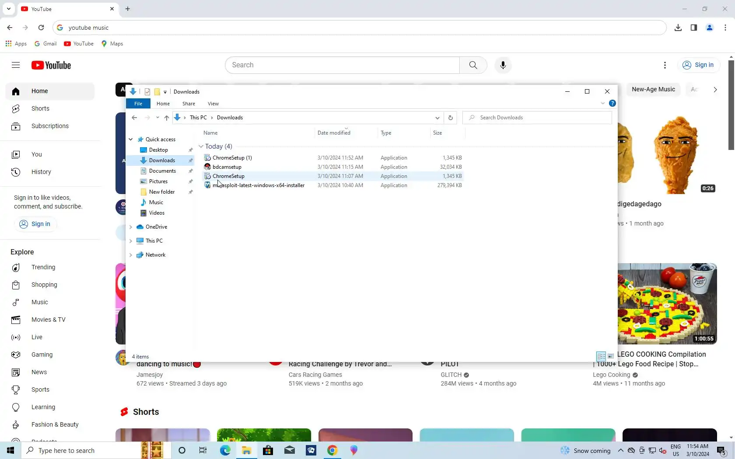Open the Share ribbon tab
This screenshot has height=459, width=735.
tap(189, 104)
